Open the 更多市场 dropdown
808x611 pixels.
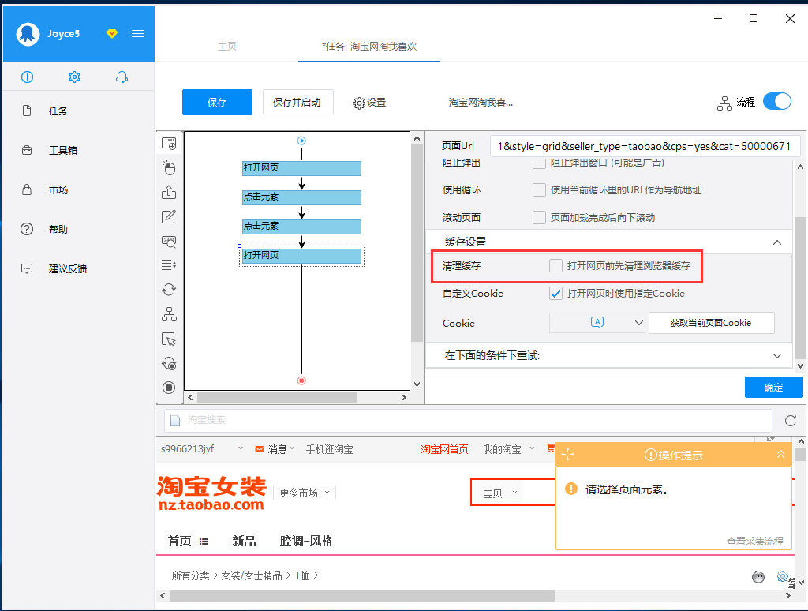pos(305,493)
